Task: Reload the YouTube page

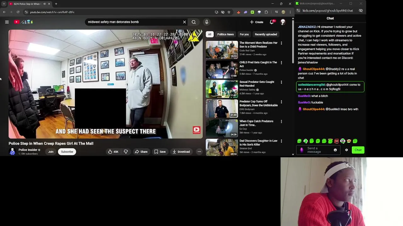Action: 18,12
